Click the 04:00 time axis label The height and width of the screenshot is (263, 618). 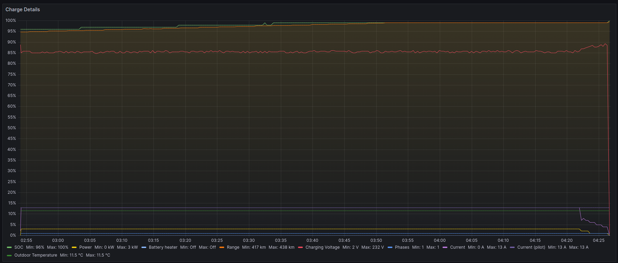click(x=439, y=240)
